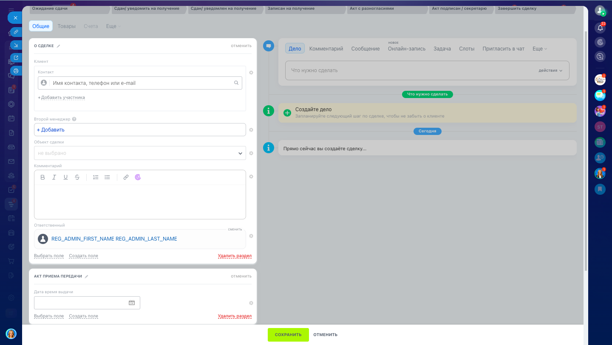Viewport: 612px width, 345px height.
Task: Click Удалить раздел in О сделке section
Action: pos(235,256)
